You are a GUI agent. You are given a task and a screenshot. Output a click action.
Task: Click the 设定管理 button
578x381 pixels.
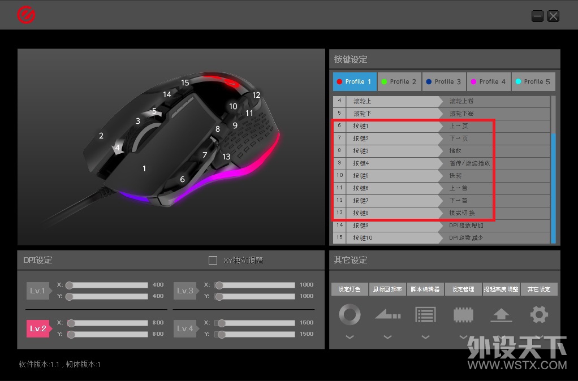pos(463,289)
